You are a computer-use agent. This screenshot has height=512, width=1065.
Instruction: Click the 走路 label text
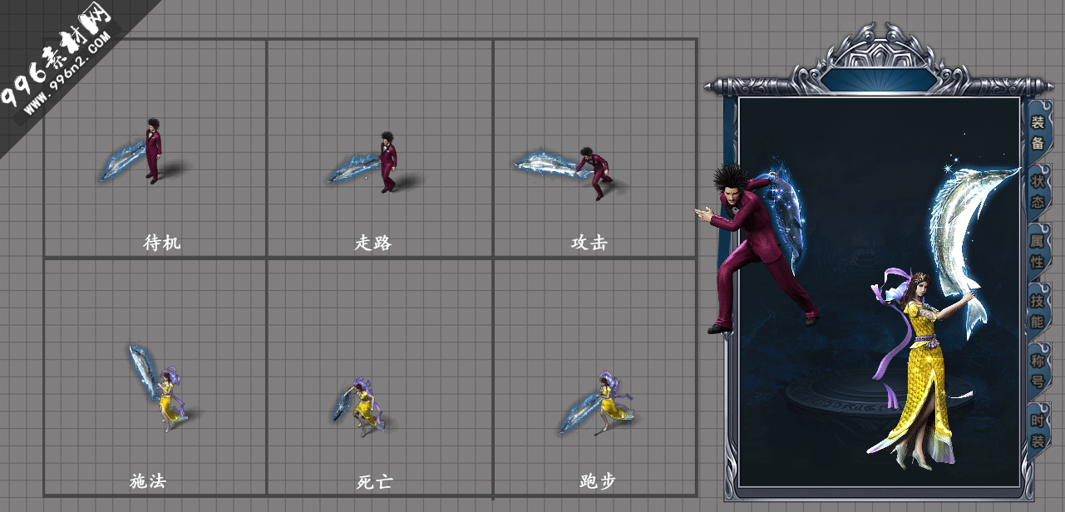(373, 243)
